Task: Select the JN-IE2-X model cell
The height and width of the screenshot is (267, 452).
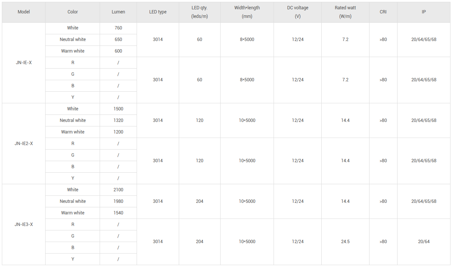Action: (x=24, y=144)
